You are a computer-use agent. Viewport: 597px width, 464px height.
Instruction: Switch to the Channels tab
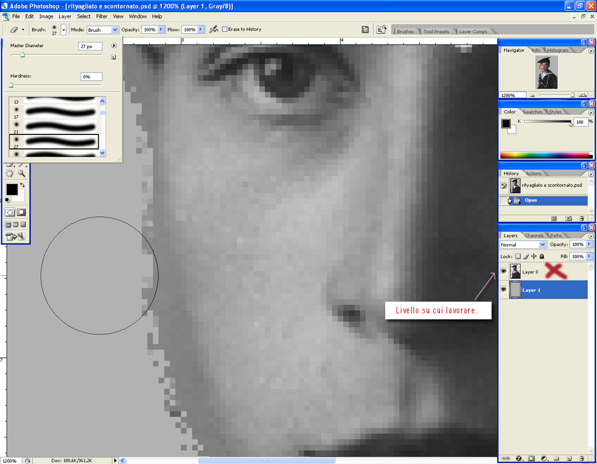point(534,236)
